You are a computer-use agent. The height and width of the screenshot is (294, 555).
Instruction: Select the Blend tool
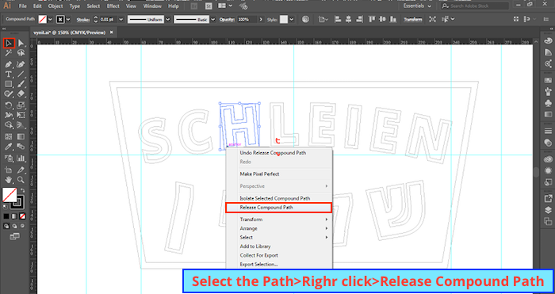(x=21, y=147)
